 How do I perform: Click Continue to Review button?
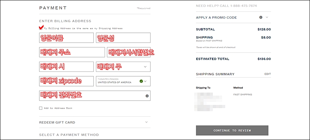click(x=232, y=131)
